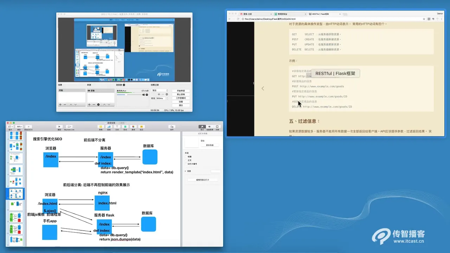Bookmark the page with star icon
This screenshot has width=450, height=253.
[424, 19]
